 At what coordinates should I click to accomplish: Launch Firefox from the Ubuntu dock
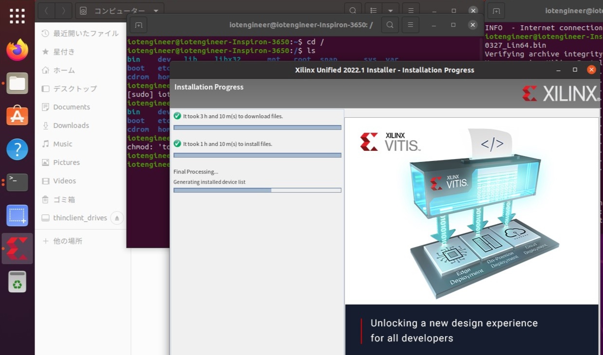(18, 50)
